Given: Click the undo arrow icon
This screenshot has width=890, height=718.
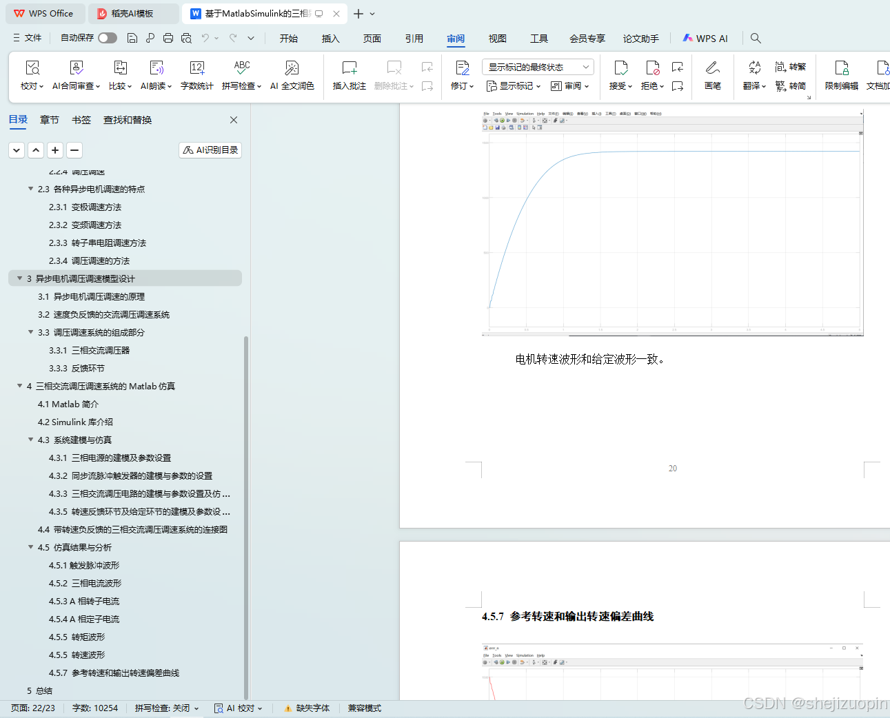Looking at the screenshot, I should click(x=205, y=38).
